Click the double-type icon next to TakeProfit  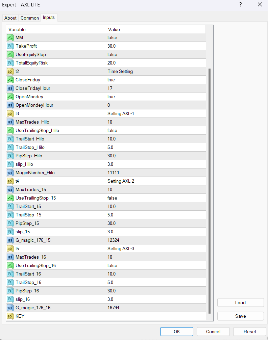tap(10, 46)
